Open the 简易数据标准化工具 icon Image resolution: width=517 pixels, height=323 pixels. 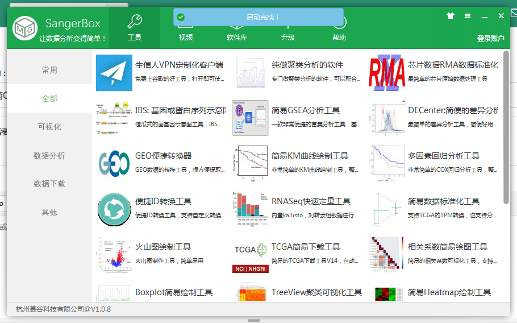click(x=387, y=209)
